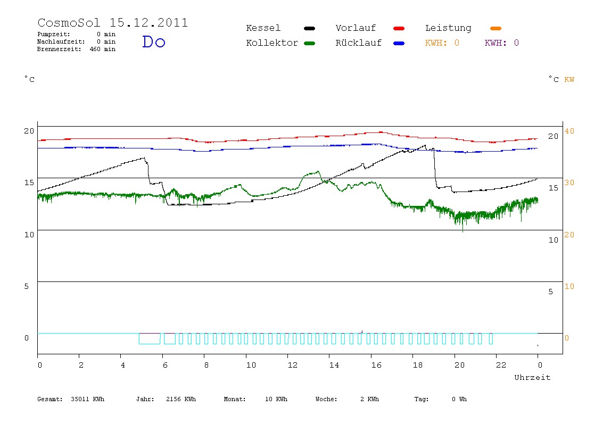Click the "0 Wh" daily value
Screen dimensions: 611x432
[459, 399]
